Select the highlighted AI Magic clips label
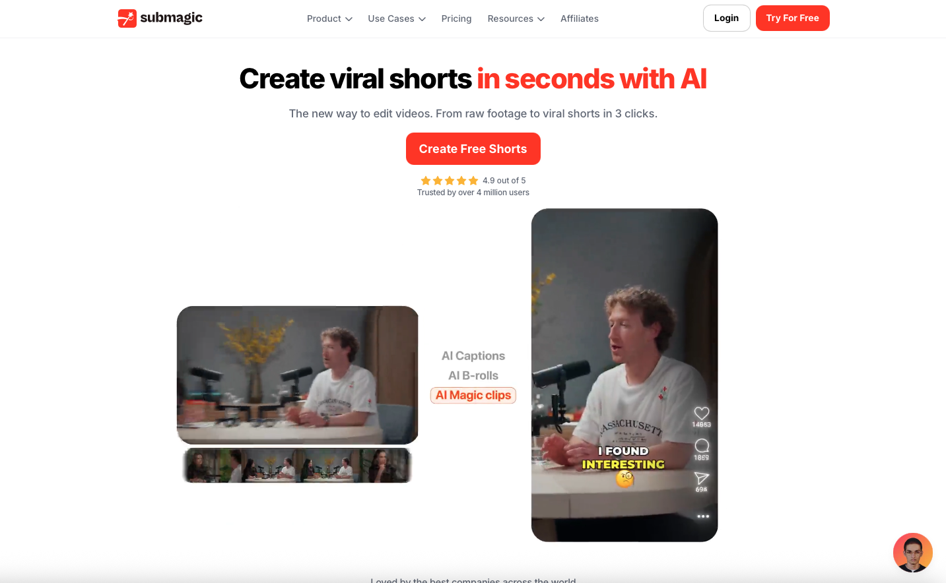946x583 pixels. click(x=473, y=395)
